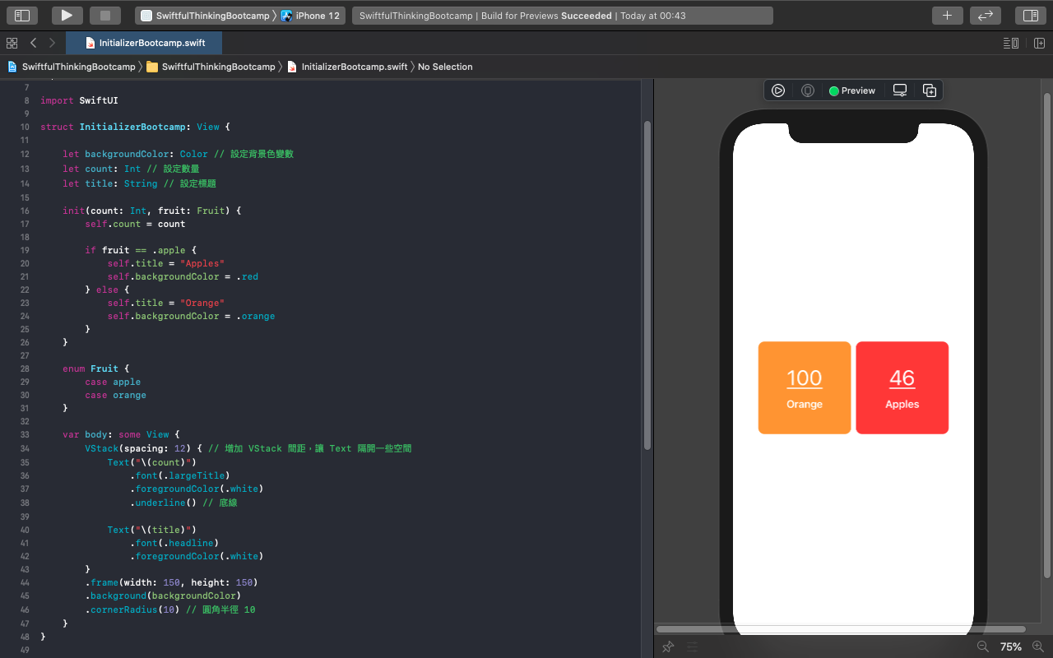Click the Preview button in canvas
Screen dimensions: 1053x658
pos(852,90)
